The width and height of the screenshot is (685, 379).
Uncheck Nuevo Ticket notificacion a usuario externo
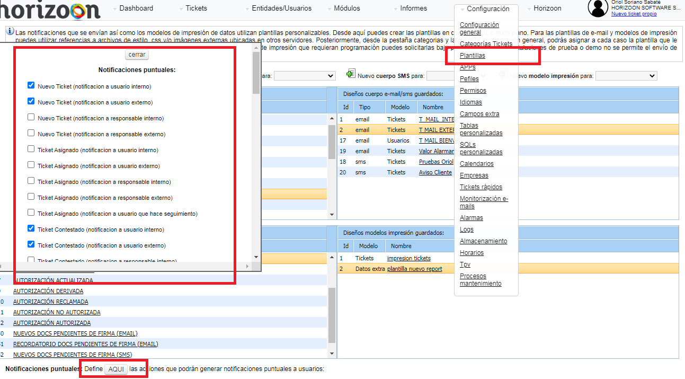(31, 101)
